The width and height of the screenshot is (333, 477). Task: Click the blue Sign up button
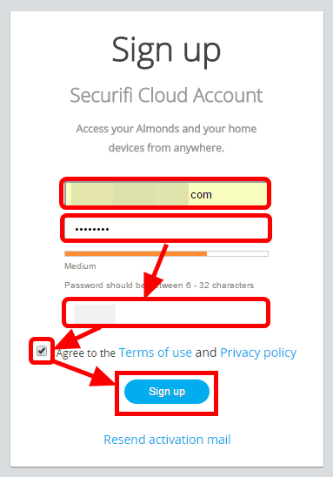pos(167,392)
